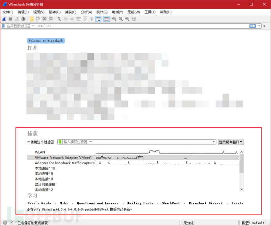271x226 pixels.
Task: Select the 本地连接* 2 interface
Action: tap(133, 190)
